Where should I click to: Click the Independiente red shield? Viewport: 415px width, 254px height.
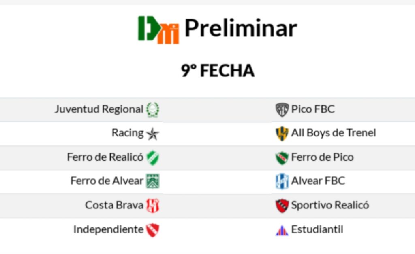[153, 230]
